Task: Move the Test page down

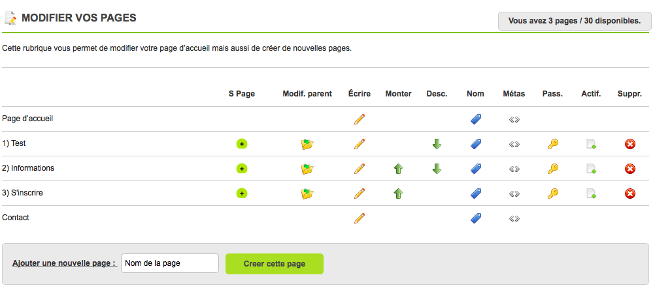Action: coord(437,144)
